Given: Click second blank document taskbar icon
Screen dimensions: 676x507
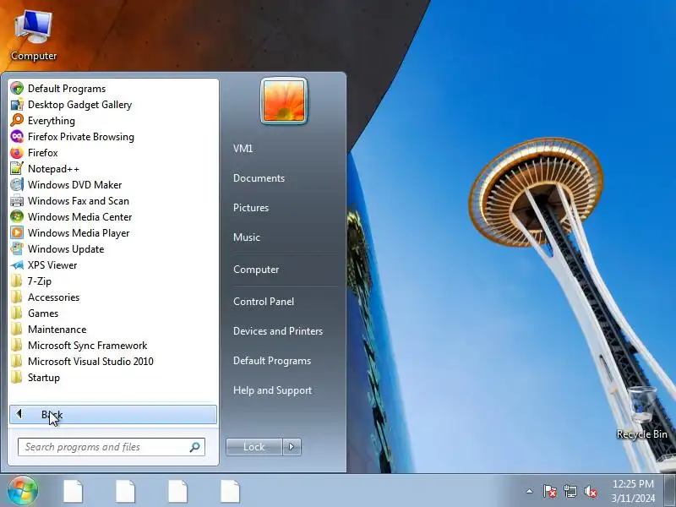Looking at the screenshot, I should click(125, 491).
